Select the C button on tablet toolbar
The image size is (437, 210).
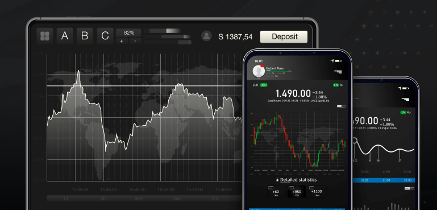(105, 36)
